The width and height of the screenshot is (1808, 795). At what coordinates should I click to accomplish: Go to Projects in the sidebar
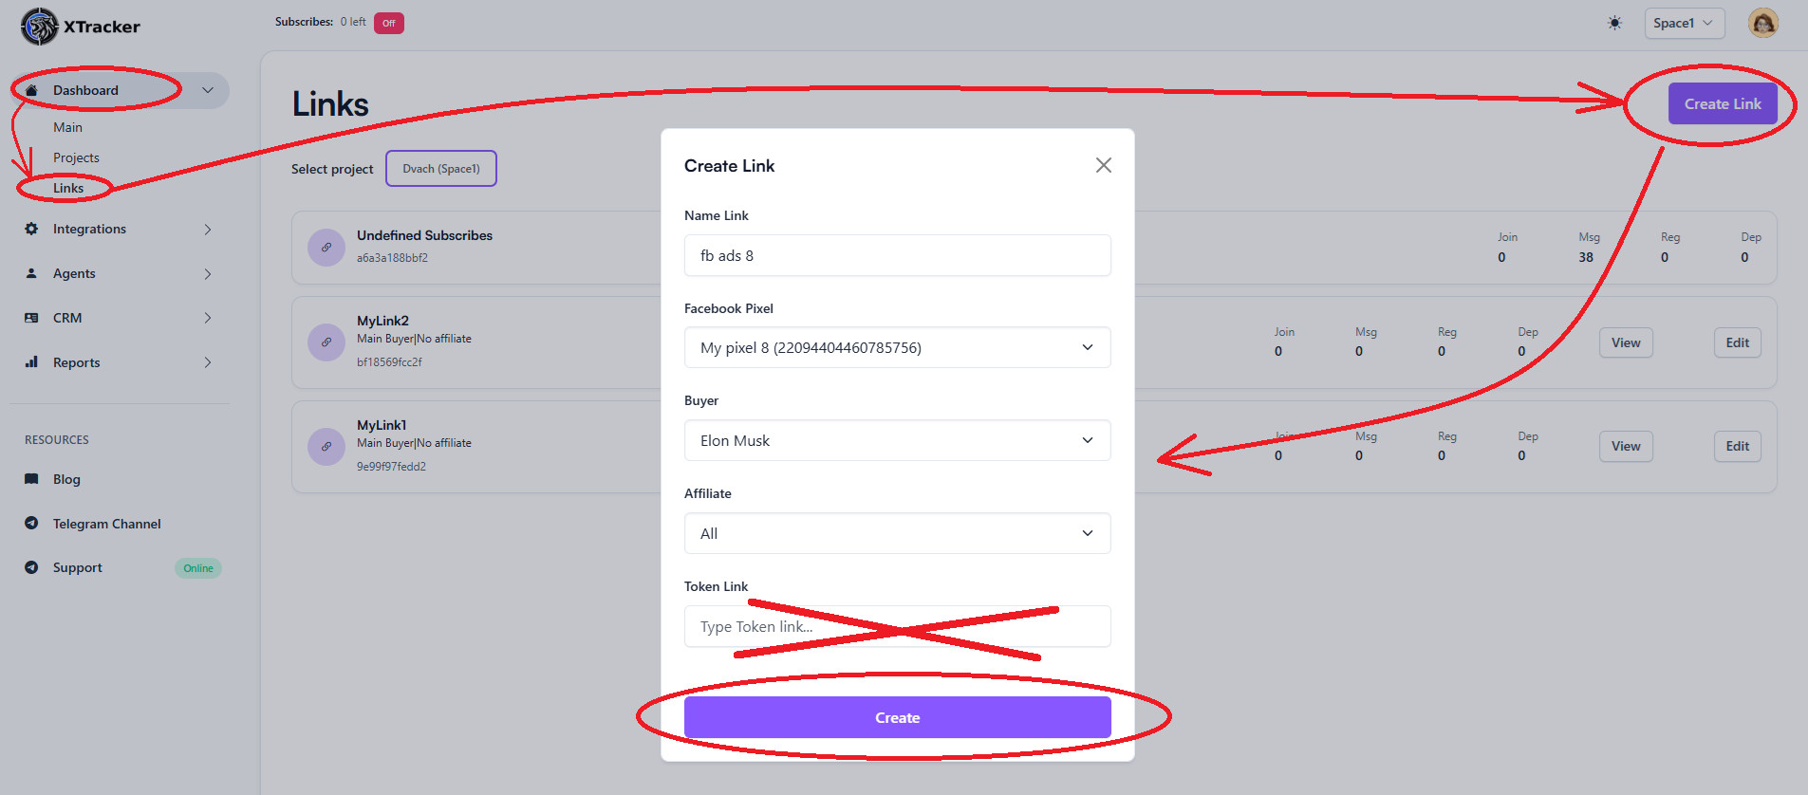point(76,157)
